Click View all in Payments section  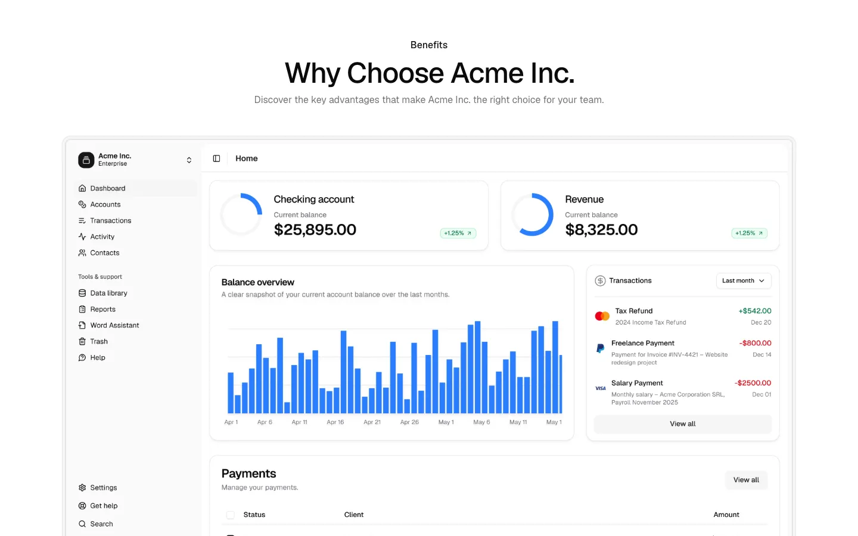(x=746, y=480)
